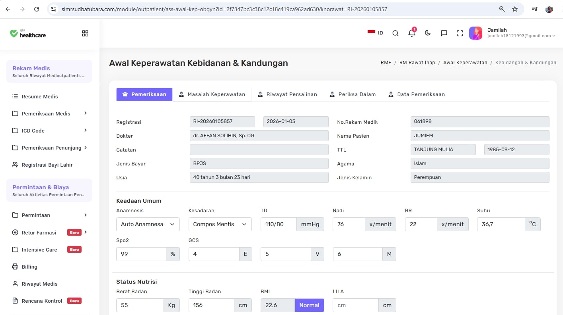Open the Kesadaran dropdown

pos(220,224)
